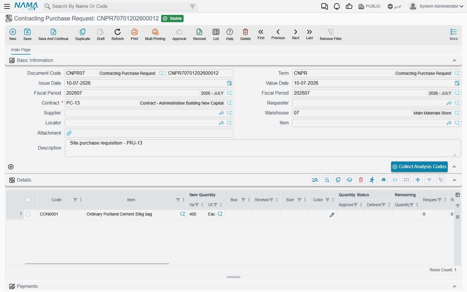Click the Save toolbar icon

[x=27, y=32]
